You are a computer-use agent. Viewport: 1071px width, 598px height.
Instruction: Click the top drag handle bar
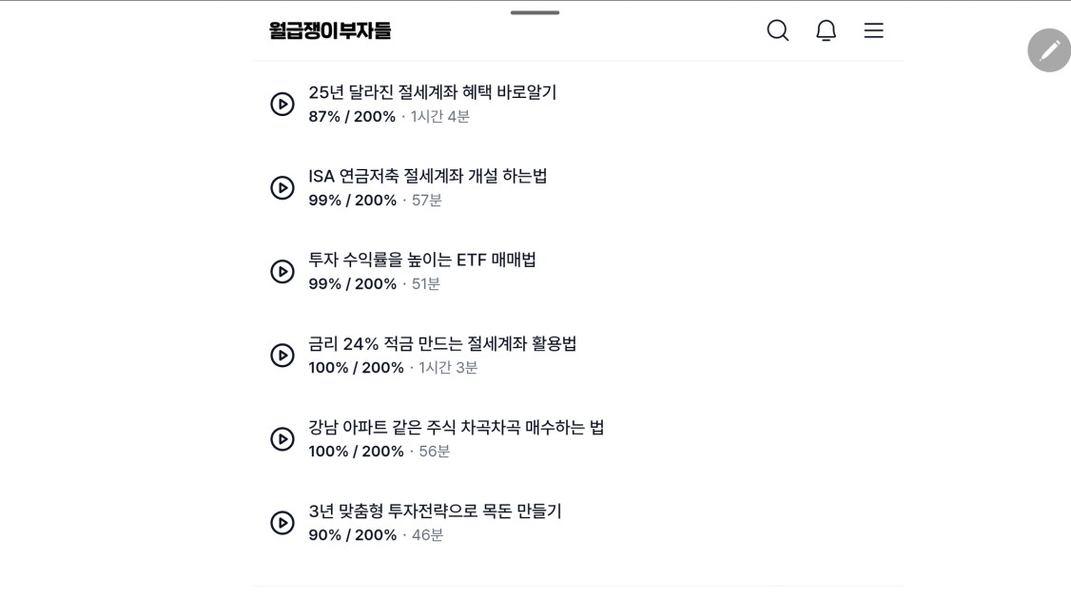[x=535, y=12]
